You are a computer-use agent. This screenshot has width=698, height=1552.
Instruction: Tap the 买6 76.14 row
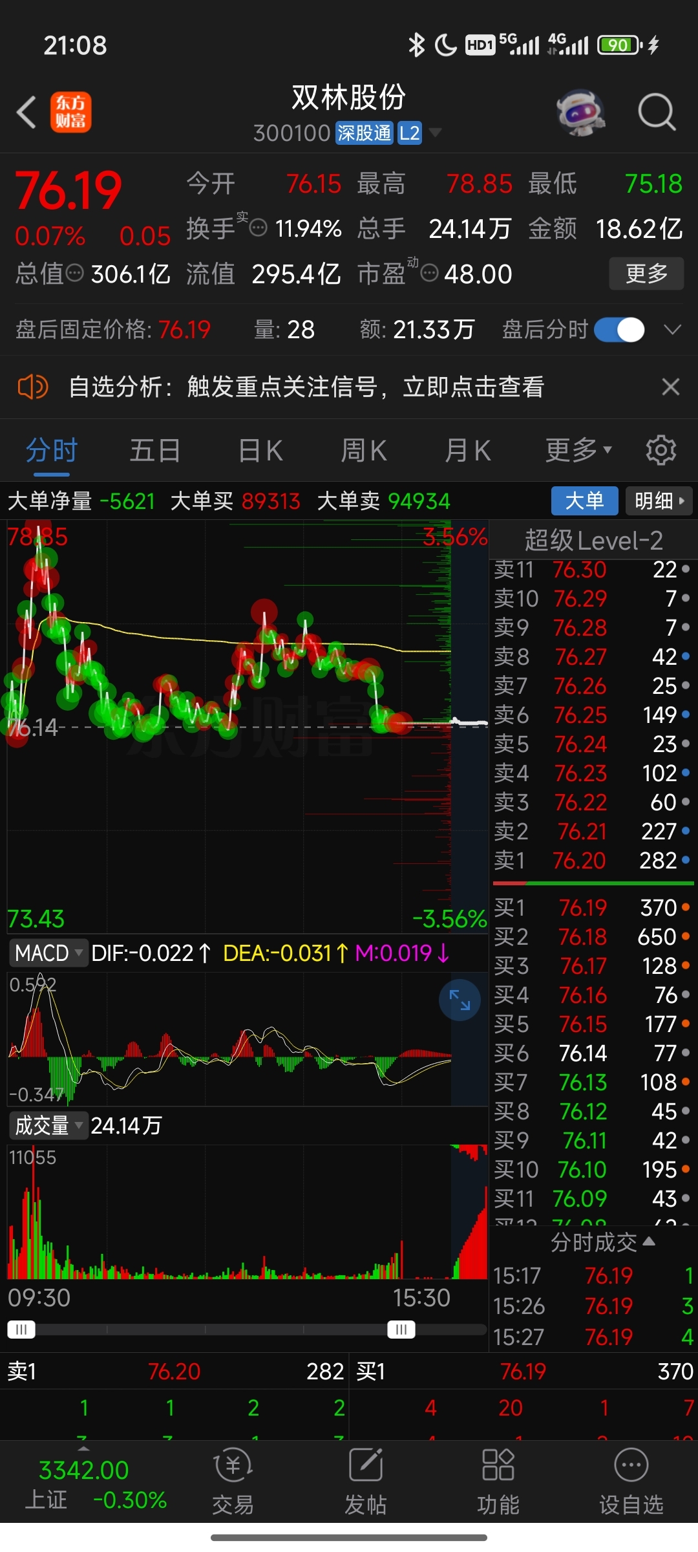[x=593, y=1053]
